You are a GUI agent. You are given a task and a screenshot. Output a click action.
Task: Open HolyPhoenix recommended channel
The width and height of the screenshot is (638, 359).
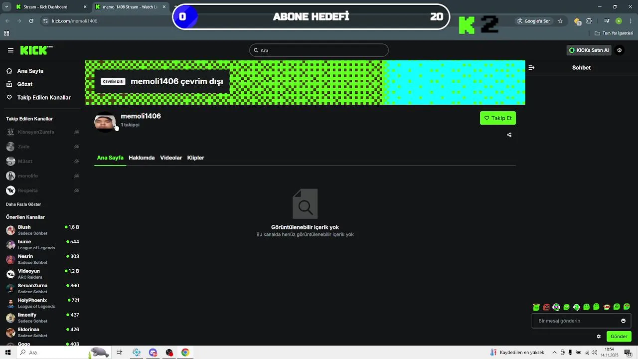(42, 303)
